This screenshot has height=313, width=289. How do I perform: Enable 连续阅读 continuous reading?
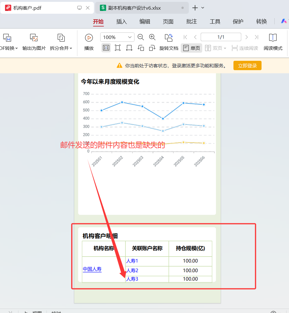point(245,48)
